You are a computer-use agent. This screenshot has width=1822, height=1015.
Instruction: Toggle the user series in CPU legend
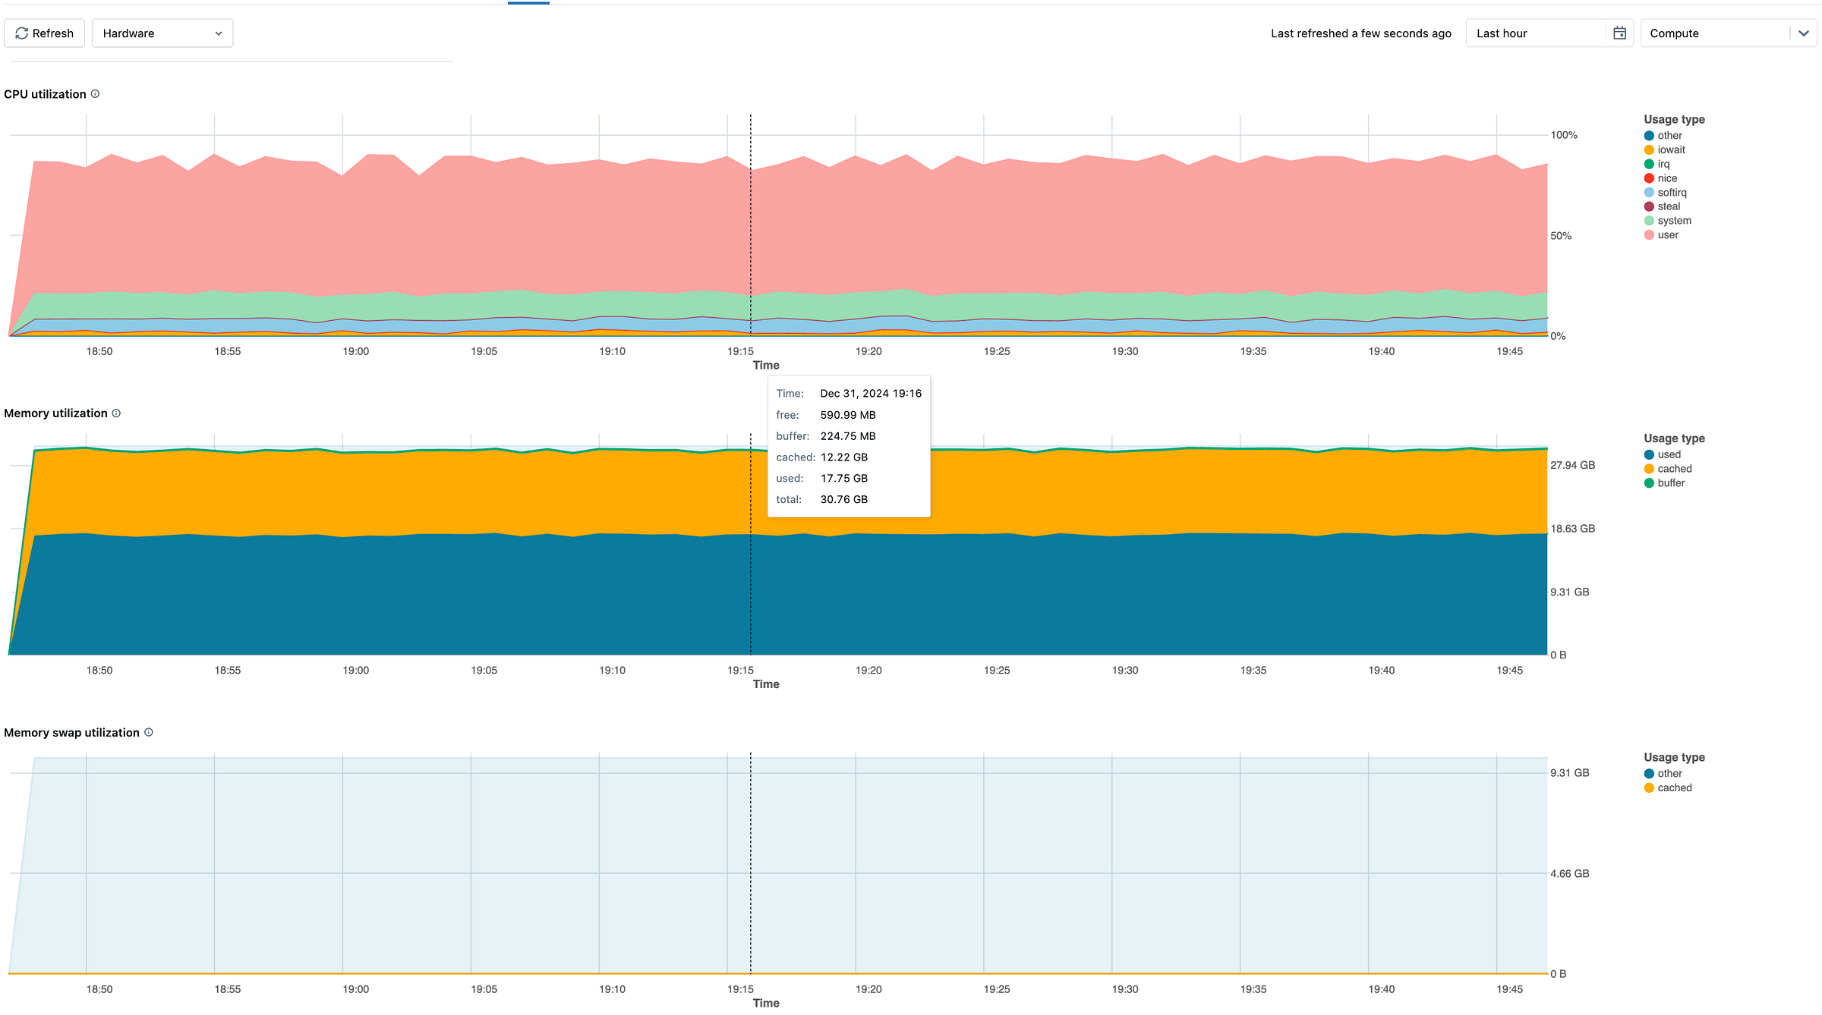pos(1667,235)
